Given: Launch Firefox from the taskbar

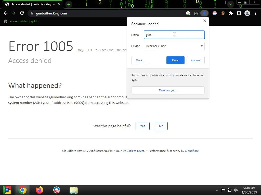Looking at the screenshot, I should 40,190.
